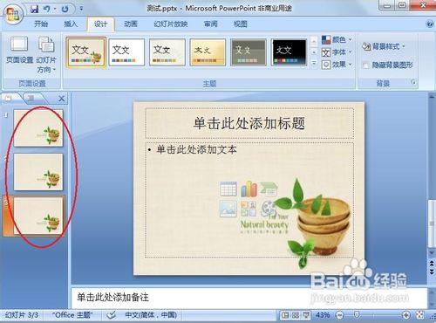The width and height of the screenshot is (436, 323).
Task: Apply the gray-green theme thumbnail
Action: pyautogui.click(x=249, y=52)
